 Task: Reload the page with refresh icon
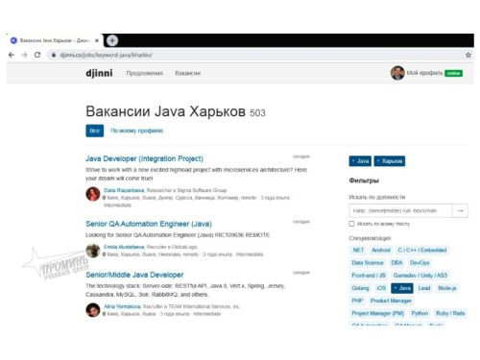point(37,55)
